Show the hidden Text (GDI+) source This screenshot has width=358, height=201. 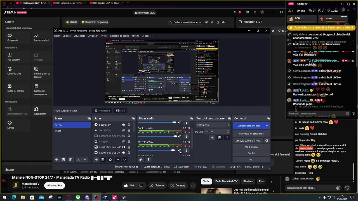click(x=123, y=130)
